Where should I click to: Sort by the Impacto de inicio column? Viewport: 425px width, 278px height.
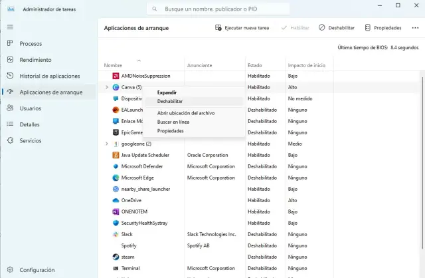(306, 65)
